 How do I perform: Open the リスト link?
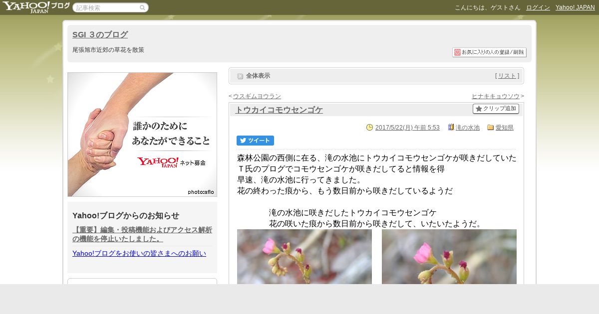pyautogui.click(x=507, y=76)
